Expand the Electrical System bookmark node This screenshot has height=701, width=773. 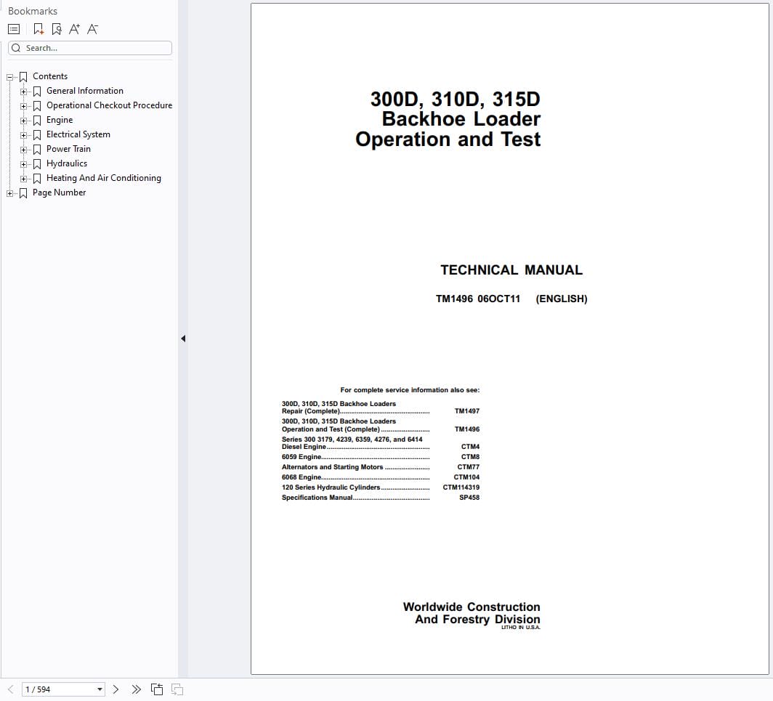click(23, 135)
